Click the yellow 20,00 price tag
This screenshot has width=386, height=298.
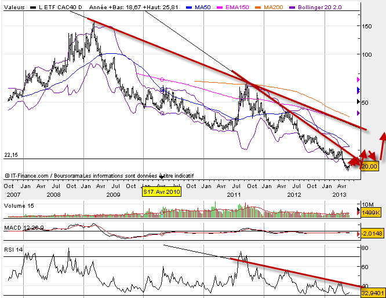point(369,167)
